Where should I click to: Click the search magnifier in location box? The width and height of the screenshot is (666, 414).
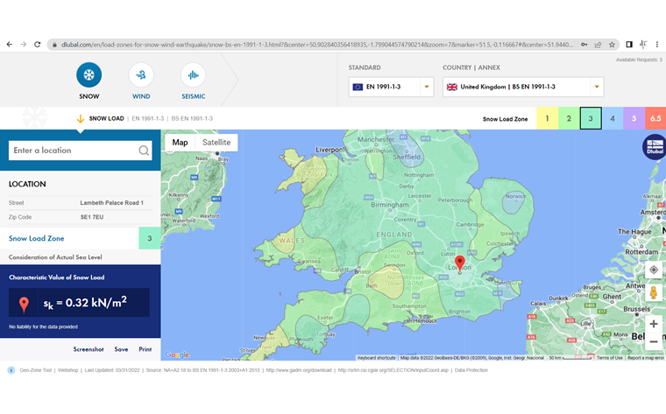tap(144, 151)
